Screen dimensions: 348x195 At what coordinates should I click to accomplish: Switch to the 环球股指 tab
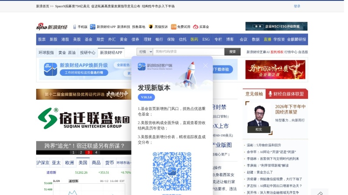pyautogui.click(x=46, y=52)
